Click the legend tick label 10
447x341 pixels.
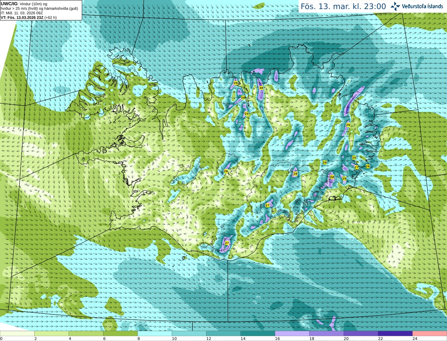(174, 339)
